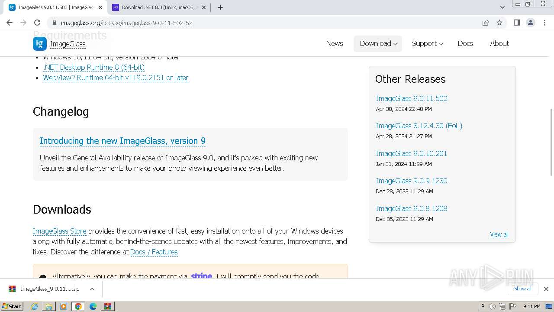
Task: Click the Action Center flag icon
Action: pos(513,306)
